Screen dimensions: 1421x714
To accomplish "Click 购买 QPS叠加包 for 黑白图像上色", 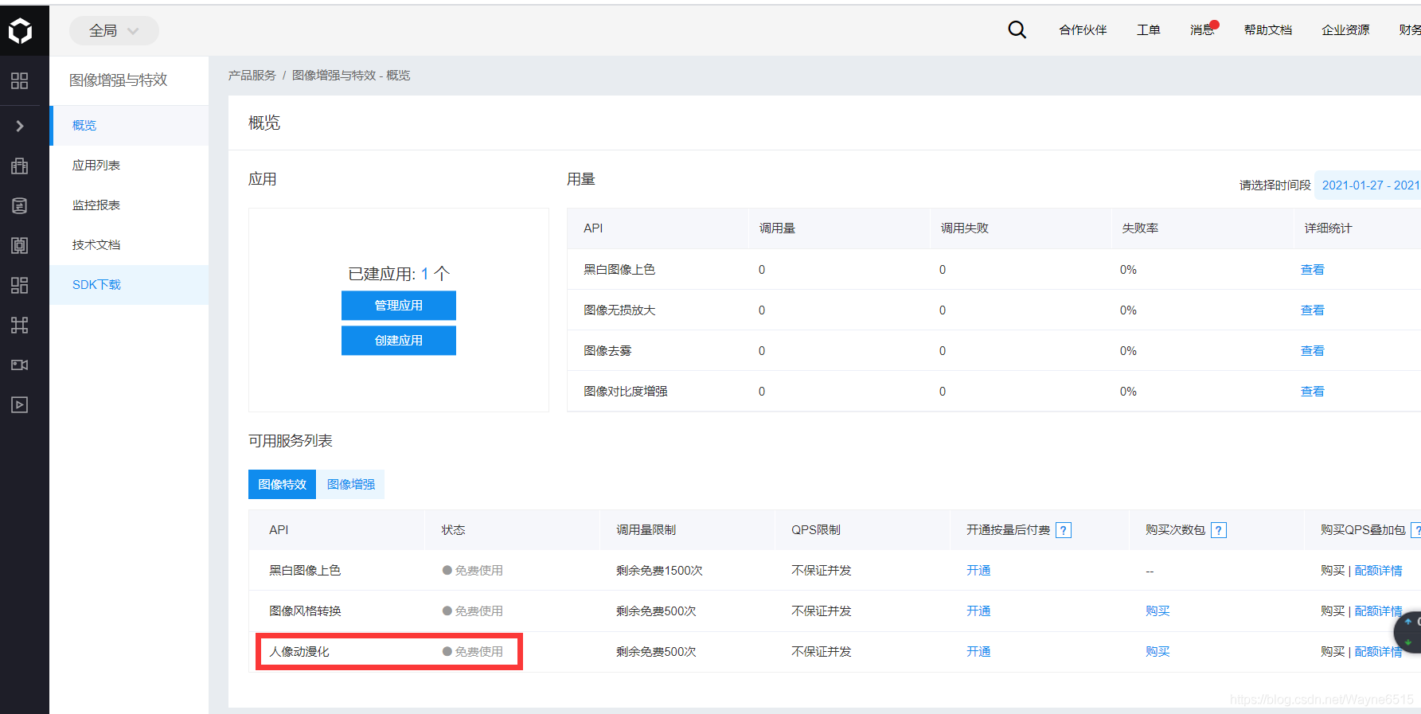I will tap(1332, 571).
